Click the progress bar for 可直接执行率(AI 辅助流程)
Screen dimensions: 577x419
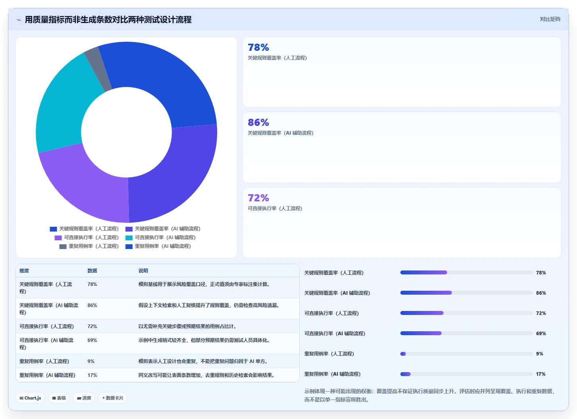point(466,333)
